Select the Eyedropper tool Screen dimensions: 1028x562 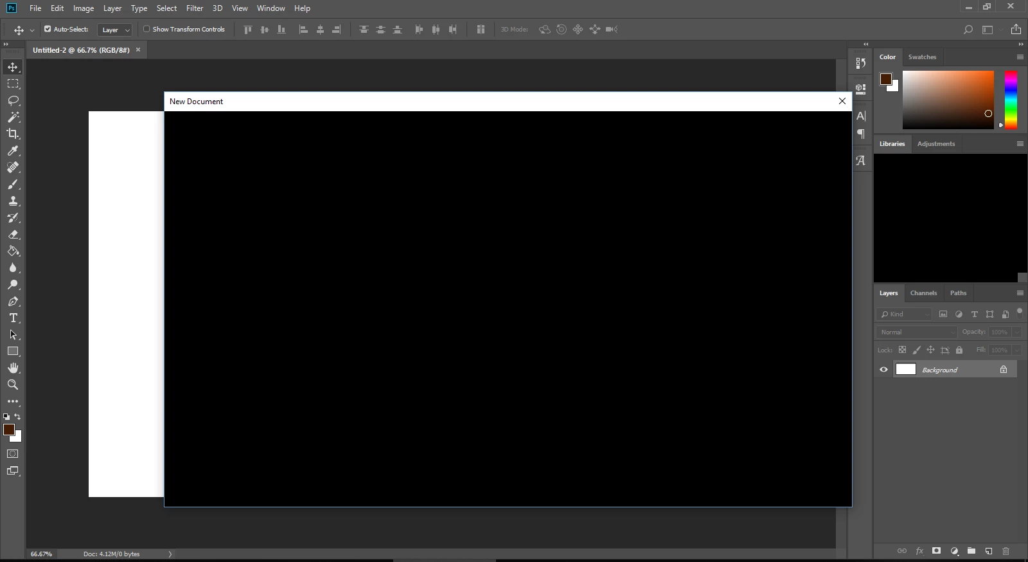[13, 150]
